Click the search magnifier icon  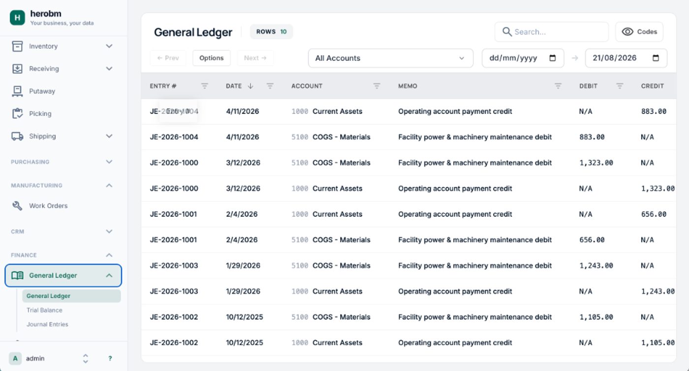coord(507,32)
